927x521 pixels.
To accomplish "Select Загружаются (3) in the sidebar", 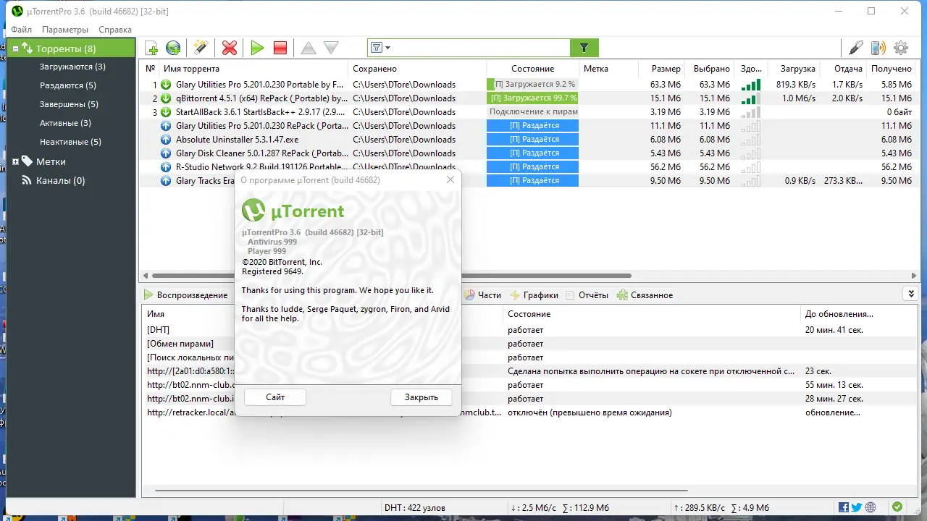I will [x=72, y=67].
